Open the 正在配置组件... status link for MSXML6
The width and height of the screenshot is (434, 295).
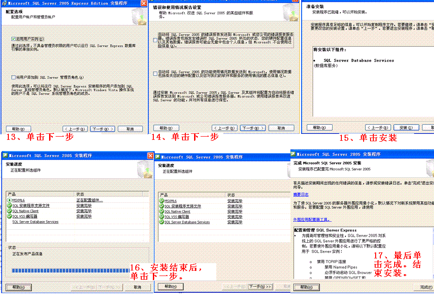[x=90, y=200]
